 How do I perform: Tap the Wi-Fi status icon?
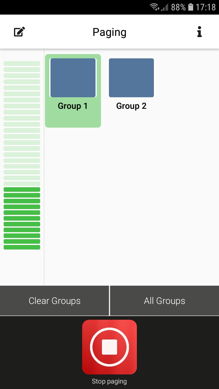click(155, 7)
